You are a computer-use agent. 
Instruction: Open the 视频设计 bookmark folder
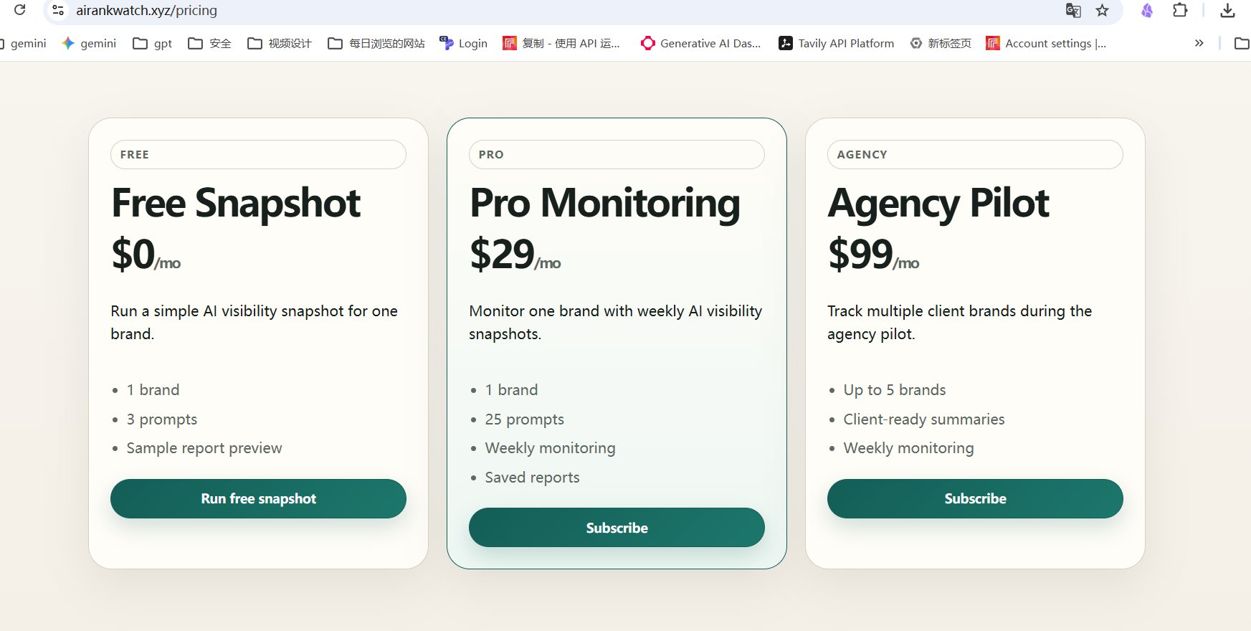280,43
